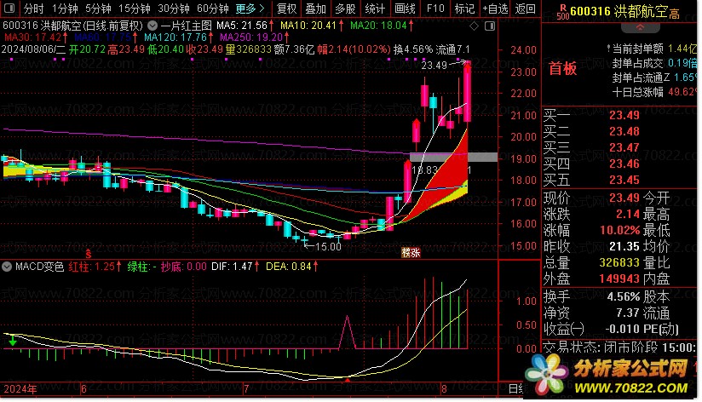Click the 总量 326833 value

(x=619, y=262)
